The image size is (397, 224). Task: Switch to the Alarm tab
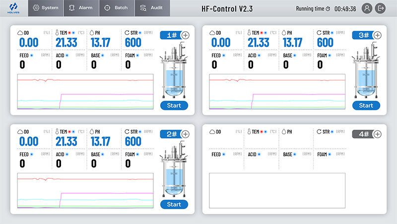pos(81,8)
